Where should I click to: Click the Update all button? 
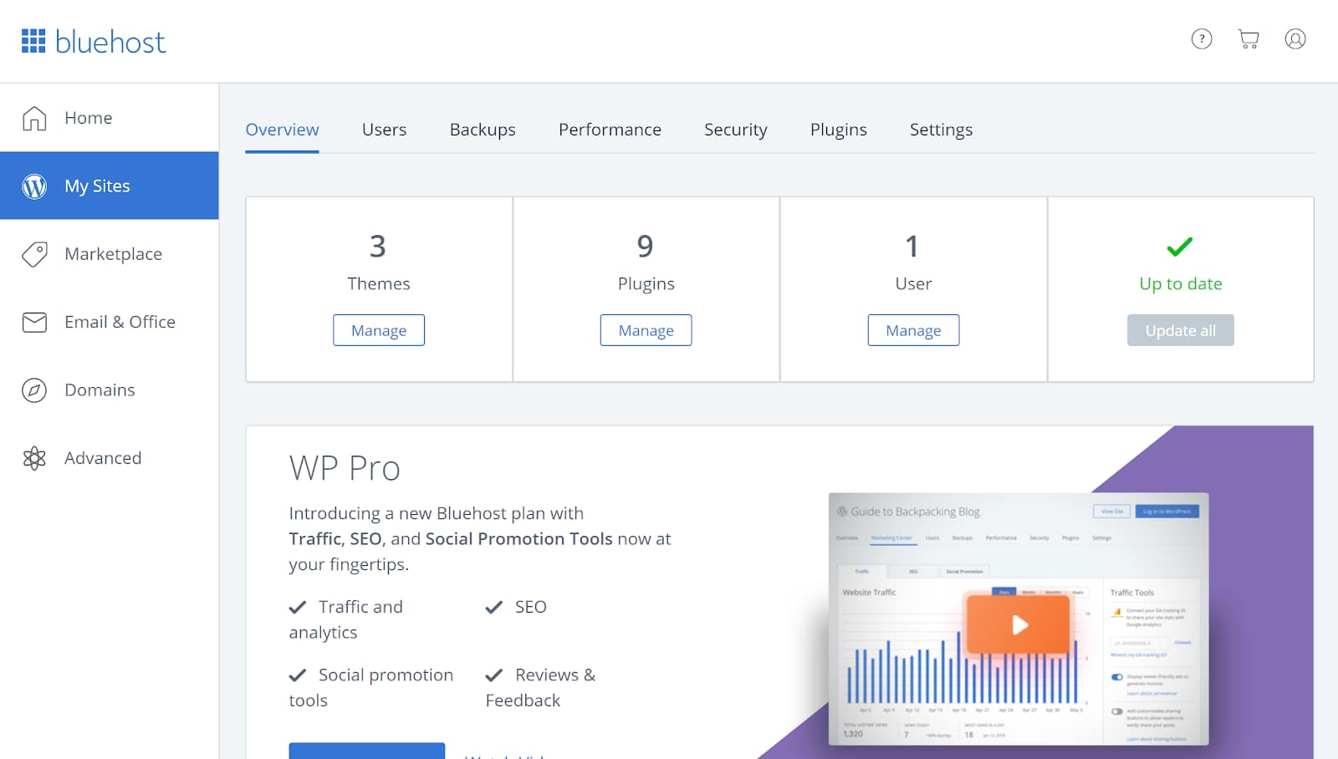tap(1180, 329)
